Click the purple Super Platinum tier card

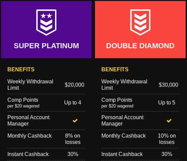click(46, 29)
